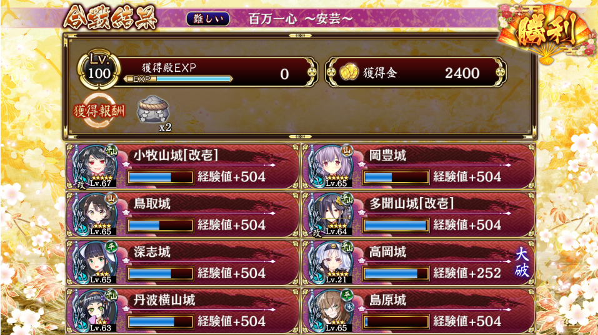Click the 百万一心 〜安芸〜 stage name

click(301, 19)
